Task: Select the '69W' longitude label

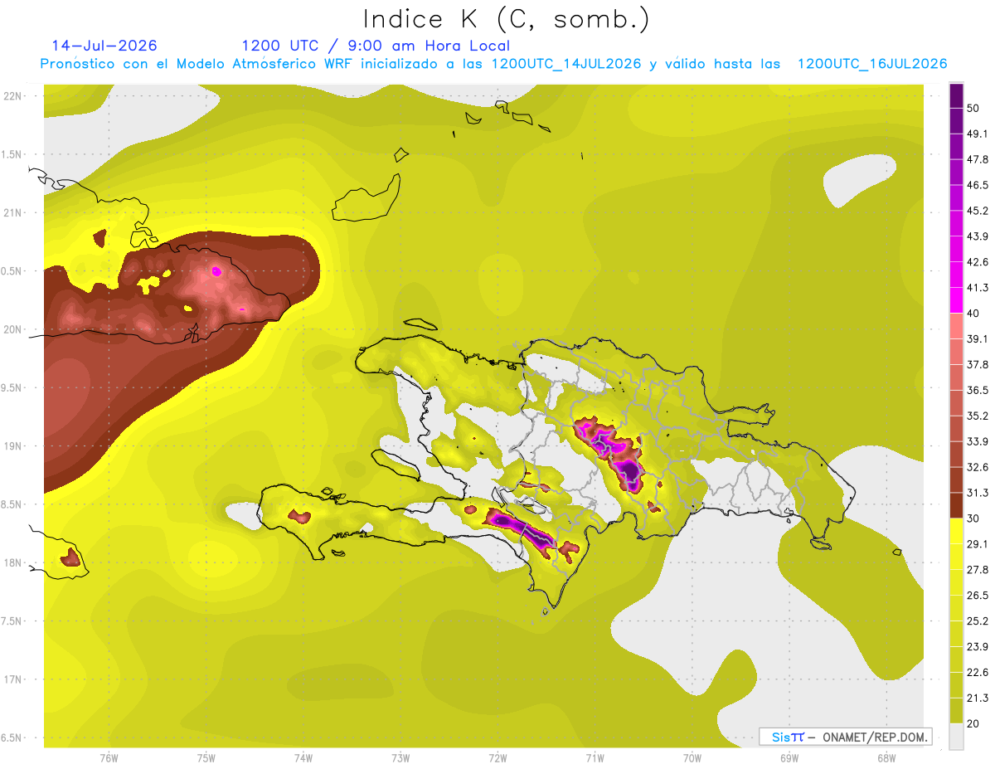Action: (789, 757)
